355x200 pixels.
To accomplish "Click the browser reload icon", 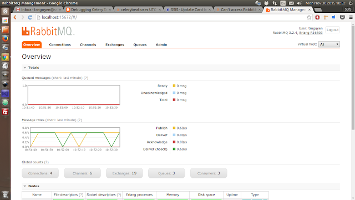I will click(30, 17).
